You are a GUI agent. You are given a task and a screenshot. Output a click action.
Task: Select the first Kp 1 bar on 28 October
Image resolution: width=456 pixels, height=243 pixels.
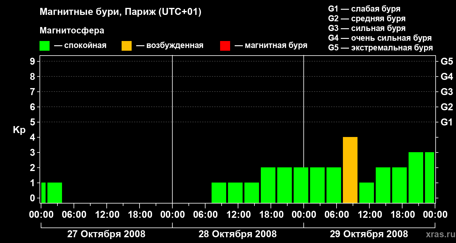pyautogui.click(x=219, y=193)
